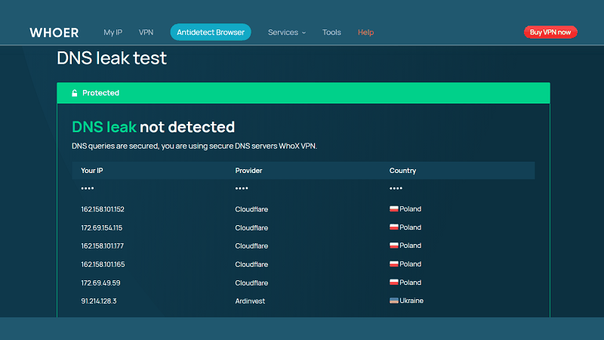Image resolution: width=604 pixels, height=340 pixels.
Task: Click Poland flag in 172.69.154.115 row
Action: (393, 227)
